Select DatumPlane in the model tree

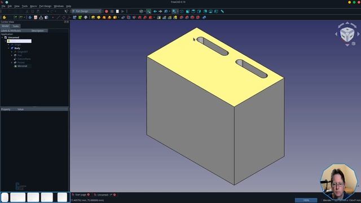[24, 59]
